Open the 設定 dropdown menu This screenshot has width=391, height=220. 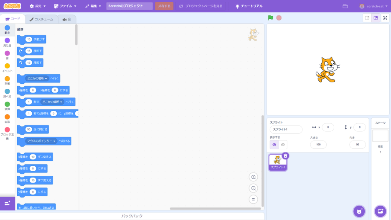click(38, 6)
